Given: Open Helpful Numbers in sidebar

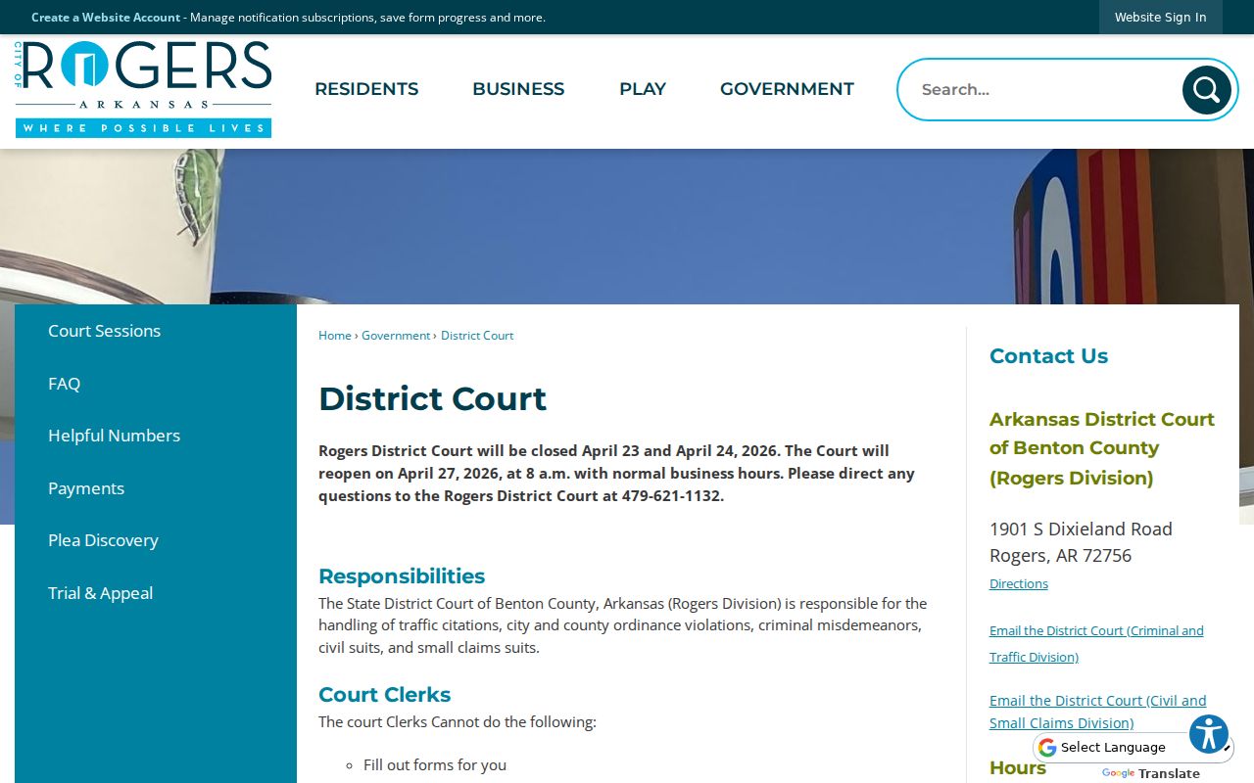Looking at the screenshot, I should (x=156, y=436).
